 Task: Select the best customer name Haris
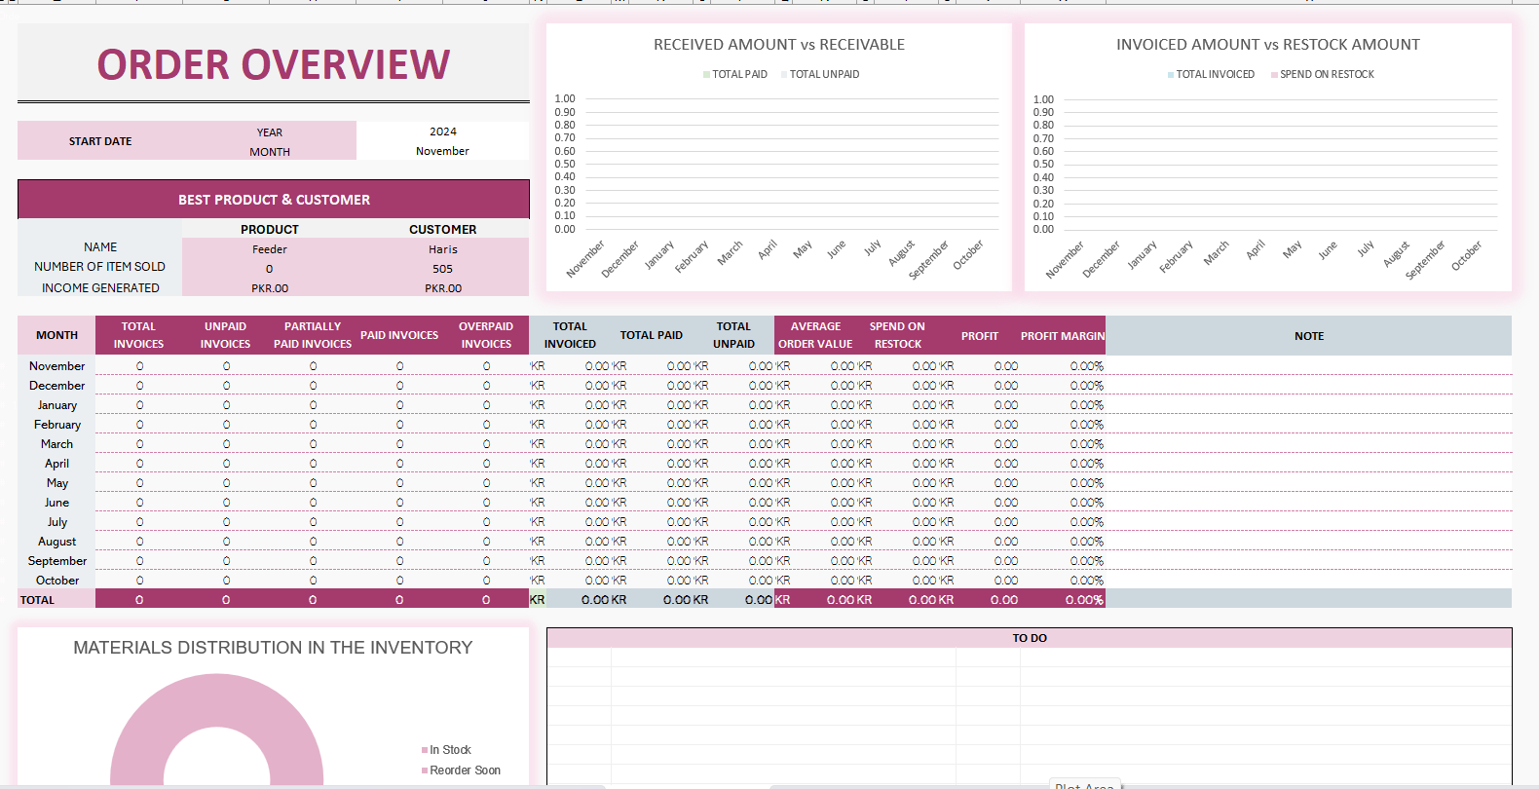coord(442,249)
